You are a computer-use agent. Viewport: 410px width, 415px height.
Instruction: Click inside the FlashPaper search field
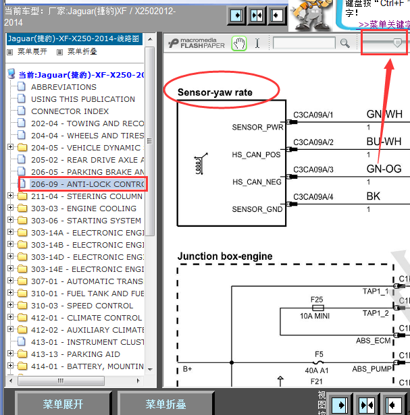click(x=304, y=43)
